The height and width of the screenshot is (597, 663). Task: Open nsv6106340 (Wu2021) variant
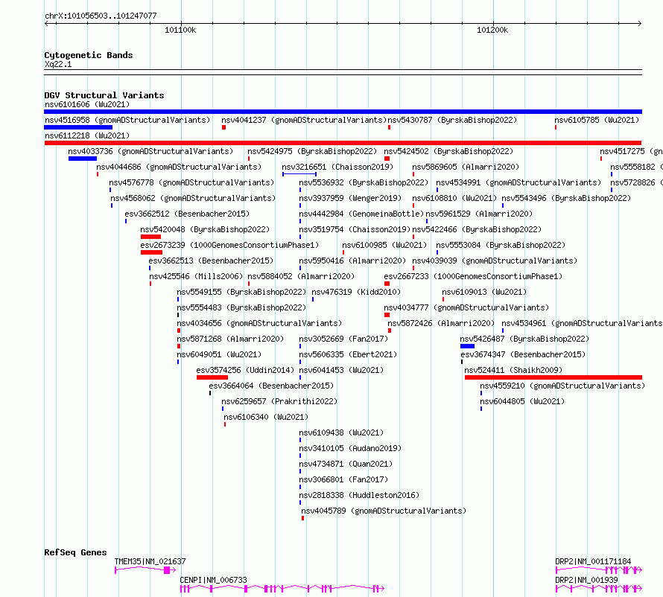(x=266, y=417)
